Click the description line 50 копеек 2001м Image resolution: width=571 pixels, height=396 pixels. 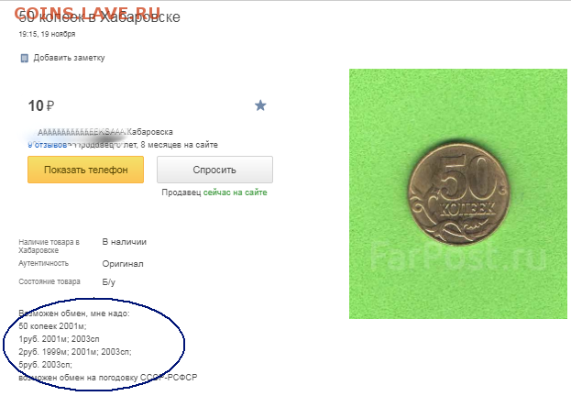point(52,326)
